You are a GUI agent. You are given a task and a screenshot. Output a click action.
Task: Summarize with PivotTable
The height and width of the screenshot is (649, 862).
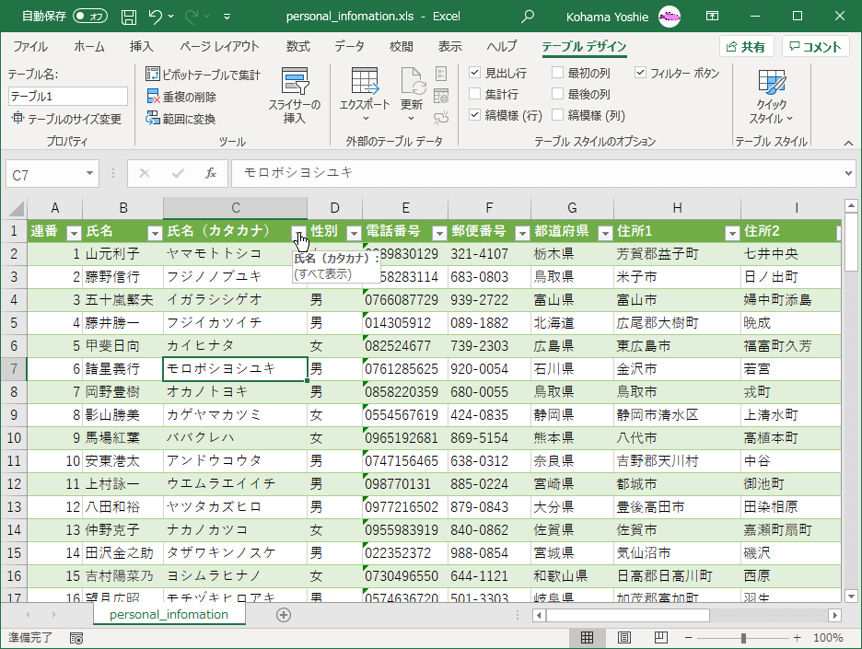pyautogui.click(x=204, y=75)
